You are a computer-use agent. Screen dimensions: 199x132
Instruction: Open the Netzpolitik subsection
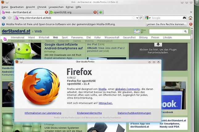pyautogui.click(x=64, y=41)
